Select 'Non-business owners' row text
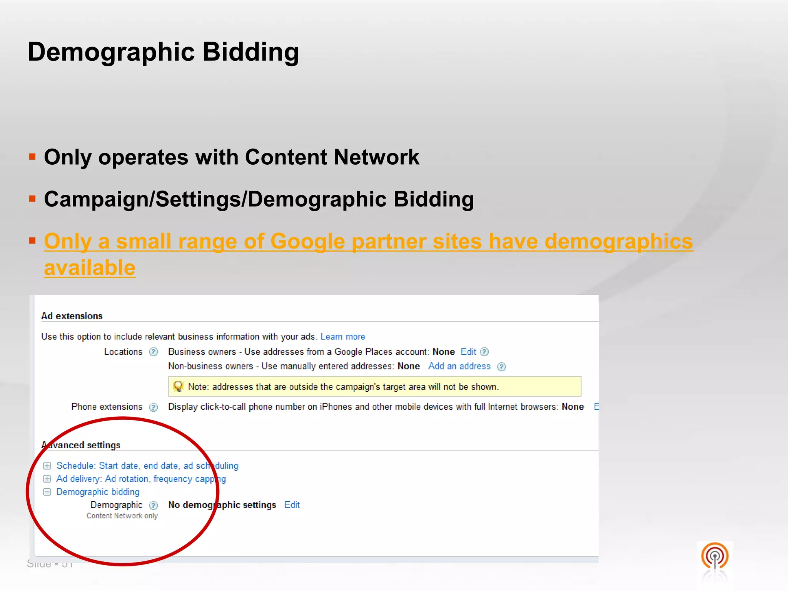Viewport: 788px width, 591px height. click(294, 366)
